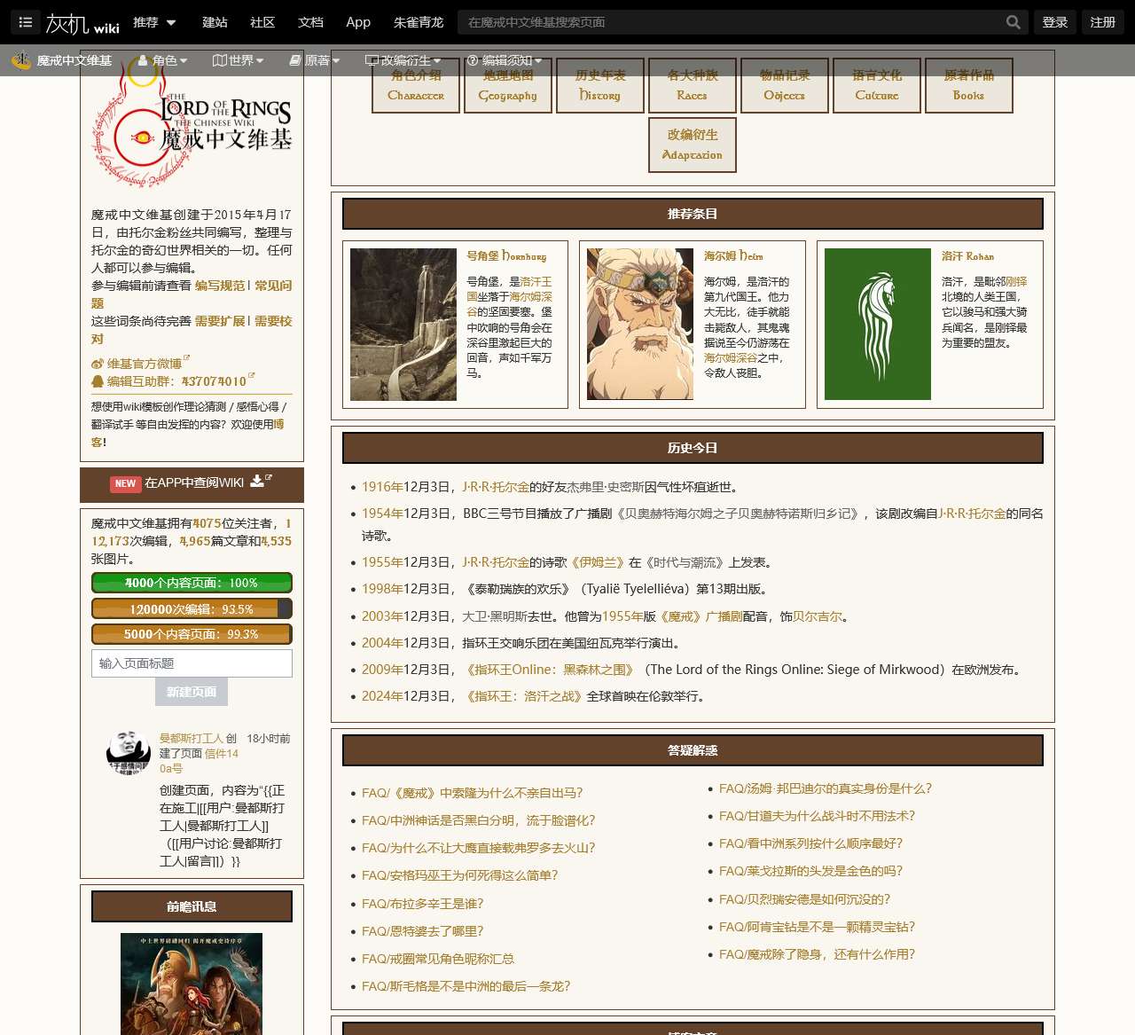
Task: Expand the 改编衍生 dropdown in the navbar
Action: point(403,60)
